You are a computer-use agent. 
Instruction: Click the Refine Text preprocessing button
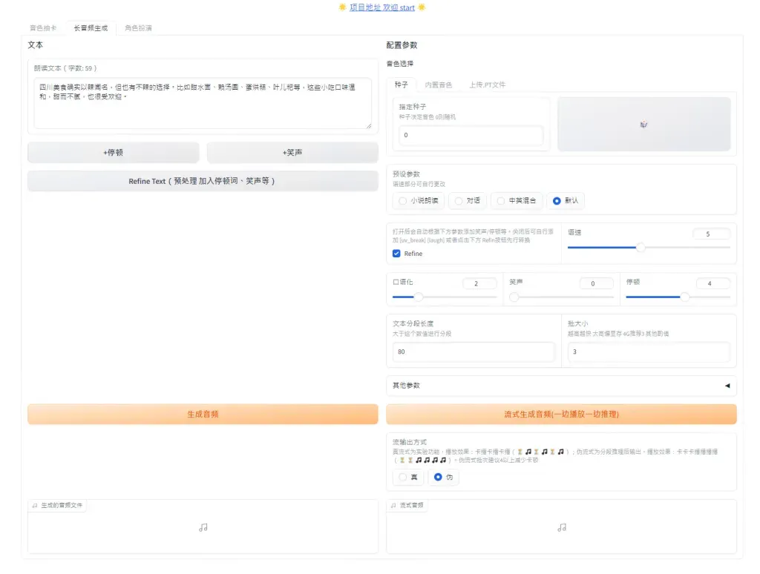[x=203, y=181]
